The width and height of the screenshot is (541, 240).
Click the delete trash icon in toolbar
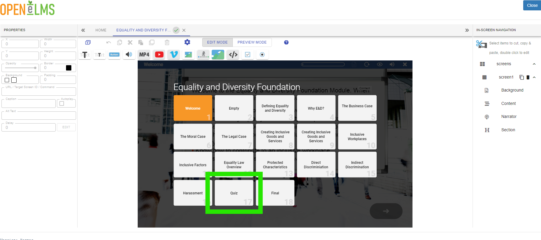[x=167, y=42]
